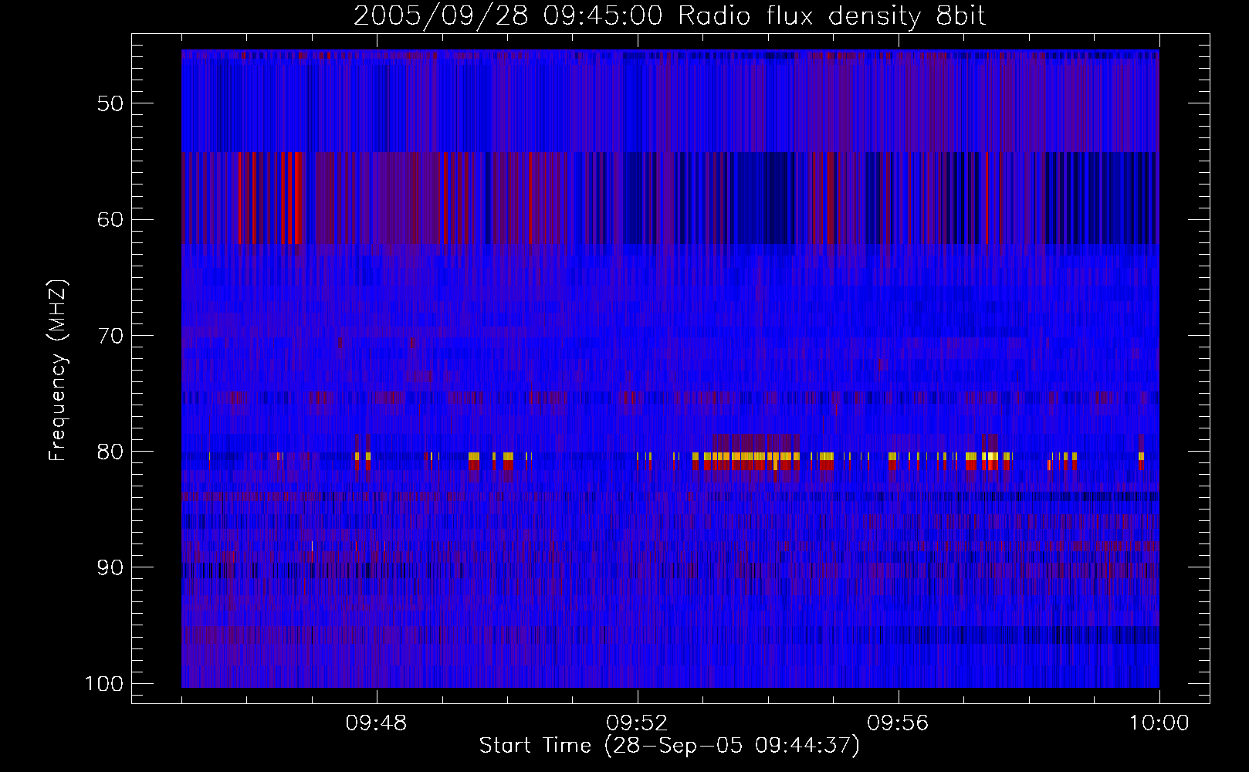Click the 'Start Time (28-Sep-05 09:44:37)' label
This screenshot has height=772, width=1249.
pos(669,746)
